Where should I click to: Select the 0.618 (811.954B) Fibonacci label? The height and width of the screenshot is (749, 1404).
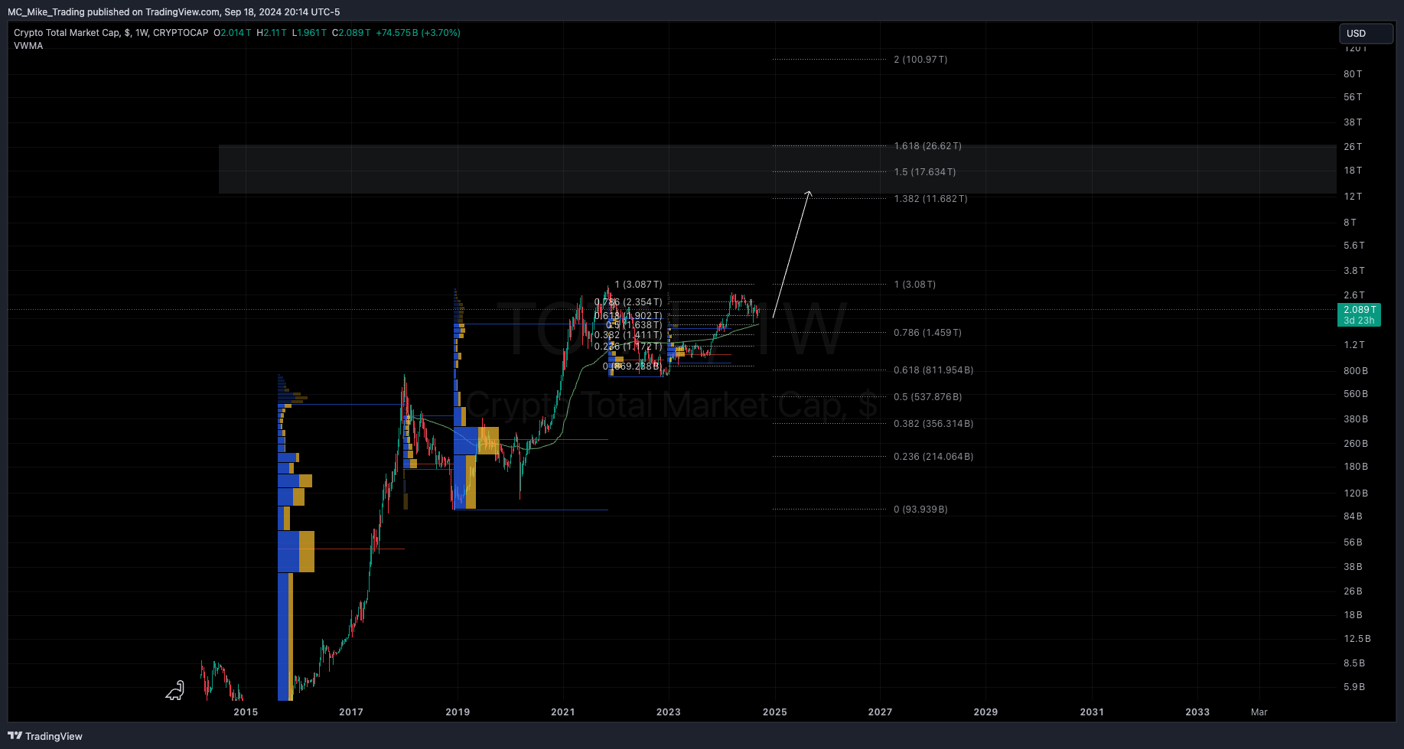pyautogui.click(x=933, y=370)
